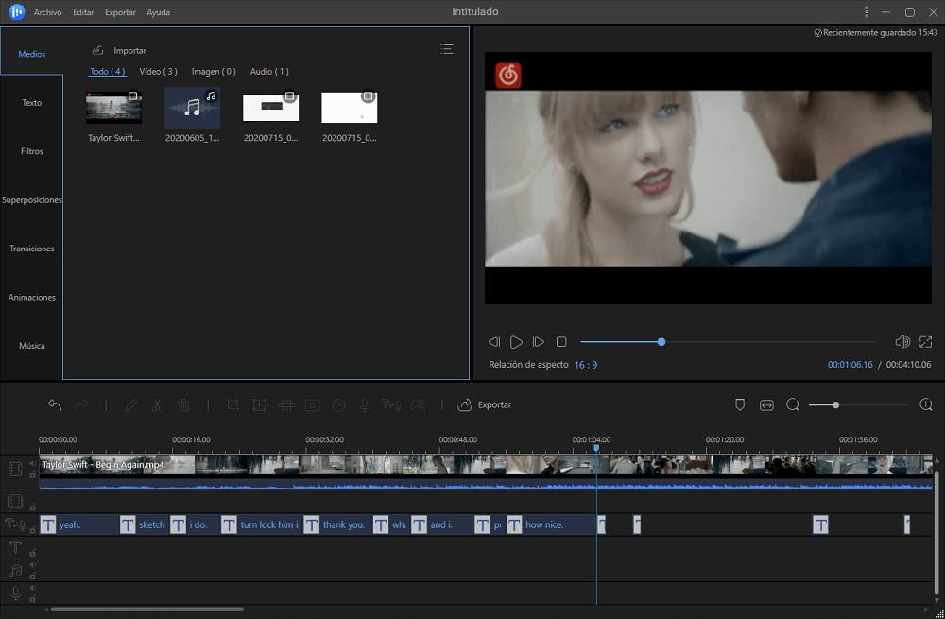Click the blue application logo
The height and width of the screenshot is (619, 945).
(x=17, y=12)
